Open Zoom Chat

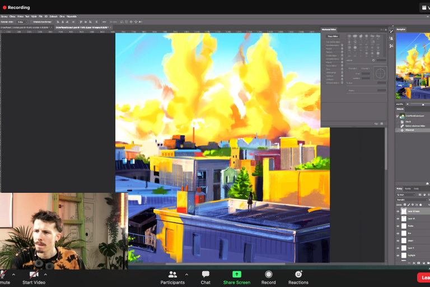[205, 277]
